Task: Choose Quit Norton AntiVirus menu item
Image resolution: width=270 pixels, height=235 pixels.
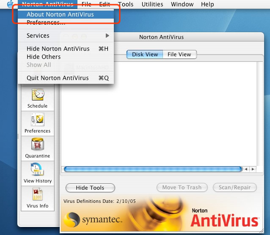Action: [66, 78]
